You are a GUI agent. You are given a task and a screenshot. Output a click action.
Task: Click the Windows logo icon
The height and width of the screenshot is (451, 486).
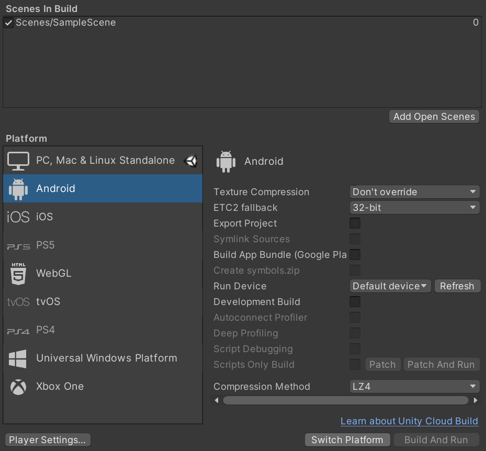tap(18, 358)
